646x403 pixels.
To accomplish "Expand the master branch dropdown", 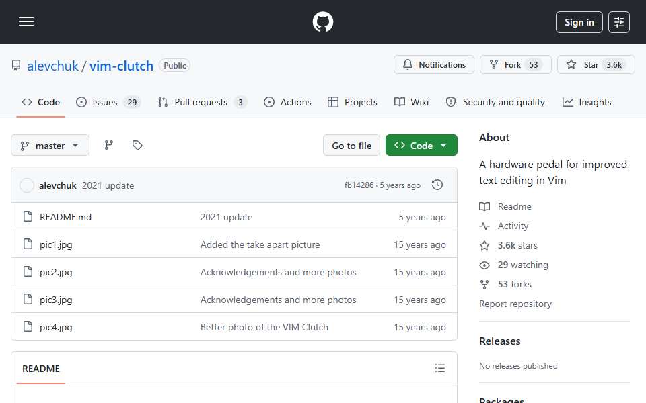I will (50, 146).
